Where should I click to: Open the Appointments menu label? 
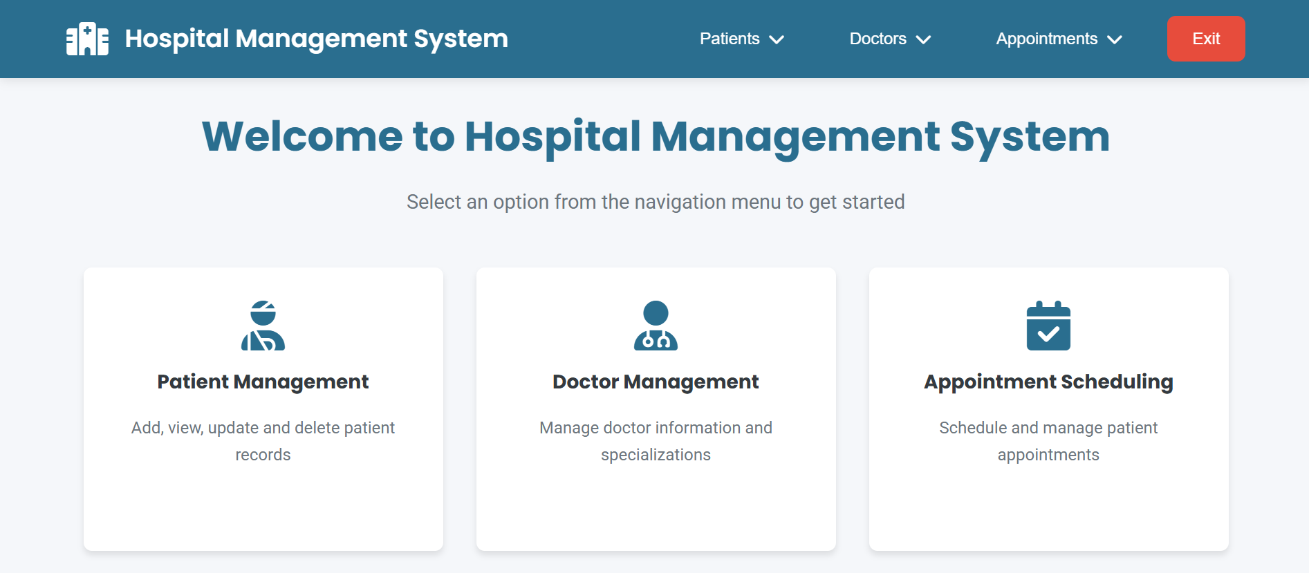pyautogui.click(x=1046, y=39)
